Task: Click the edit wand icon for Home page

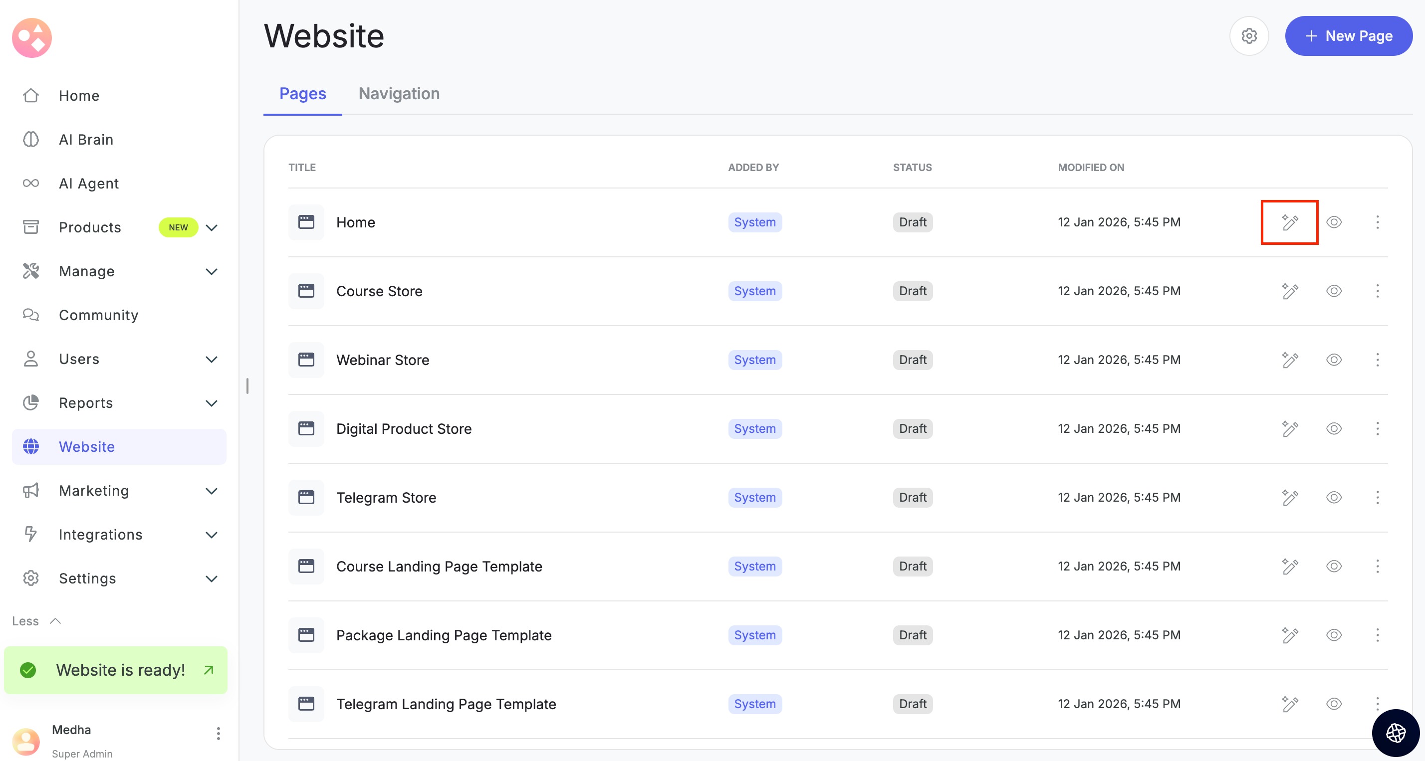Action: 1289,222
